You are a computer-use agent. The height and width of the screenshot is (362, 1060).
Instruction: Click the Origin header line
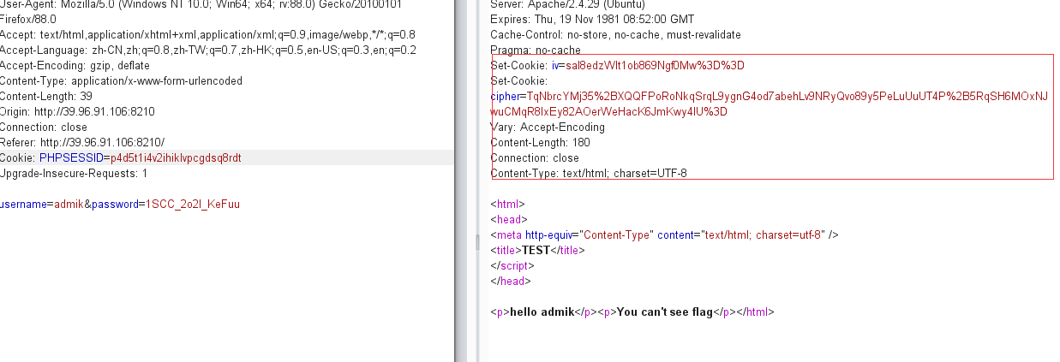pyautogui.click(x=77, y=112)
